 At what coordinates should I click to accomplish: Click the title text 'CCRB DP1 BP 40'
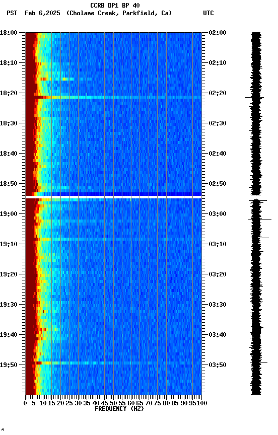pos(115,5)
